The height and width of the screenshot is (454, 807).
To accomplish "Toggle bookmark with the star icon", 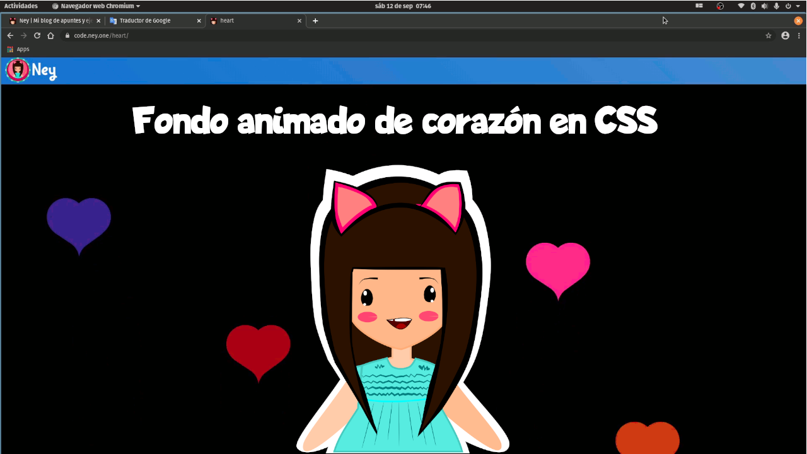I will point(769,35).
